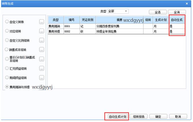Screen dimensions: 193x122
Task: Select the 自定义转账 radio button
Action: pyautogui.click(x=7, y=22)
